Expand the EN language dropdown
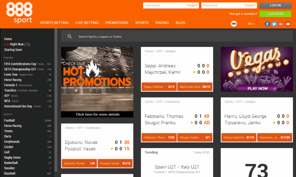Viewport: 296px width, 177px height. tap(251, 24)
